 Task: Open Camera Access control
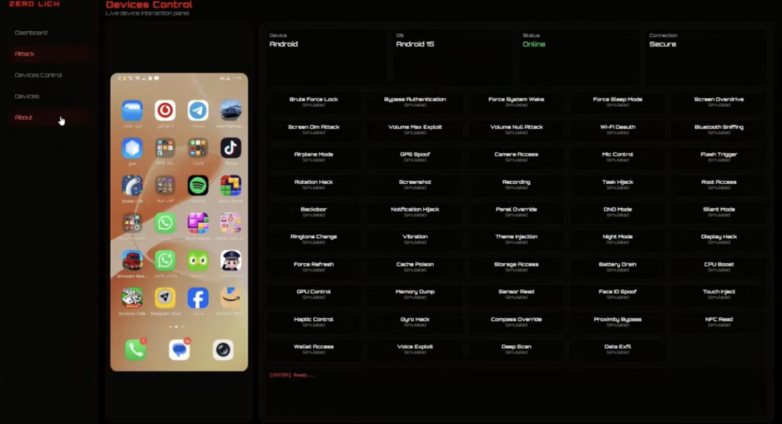click(516, 157)
